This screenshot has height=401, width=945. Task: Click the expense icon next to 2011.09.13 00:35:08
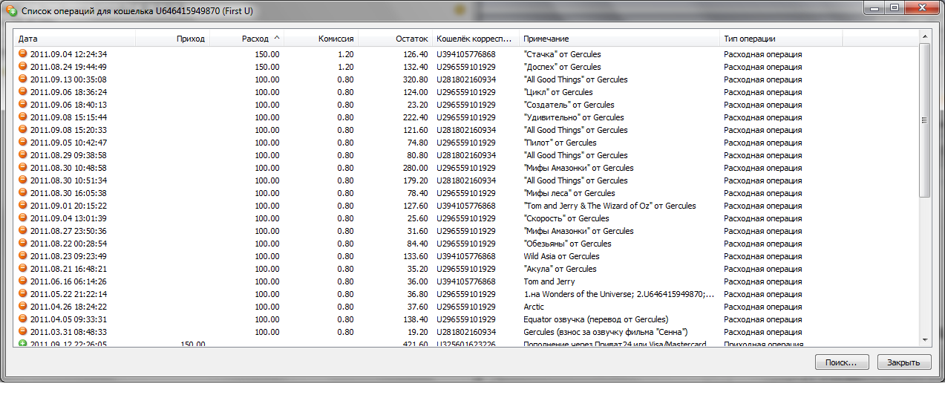pos(22,79)
